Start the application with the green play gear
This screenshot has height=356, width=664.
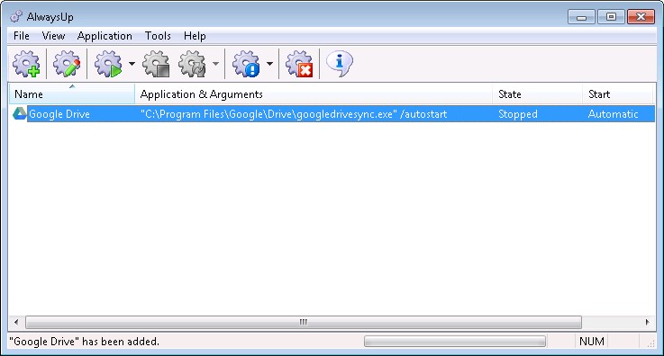tap(108, 64)
